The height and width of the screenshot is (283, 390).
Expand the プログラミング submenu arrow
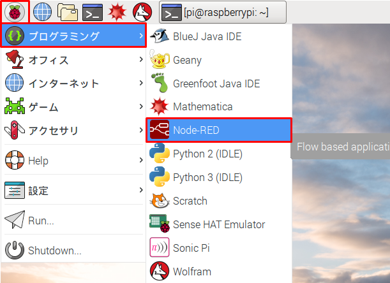pos(141,36)
